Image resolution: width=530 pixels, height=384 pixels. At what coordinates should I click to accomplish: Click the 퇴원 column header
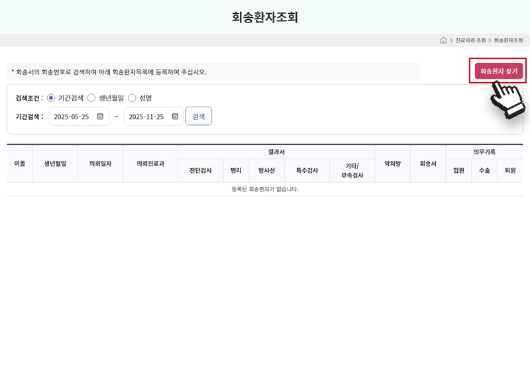click(x=509, y=171)
